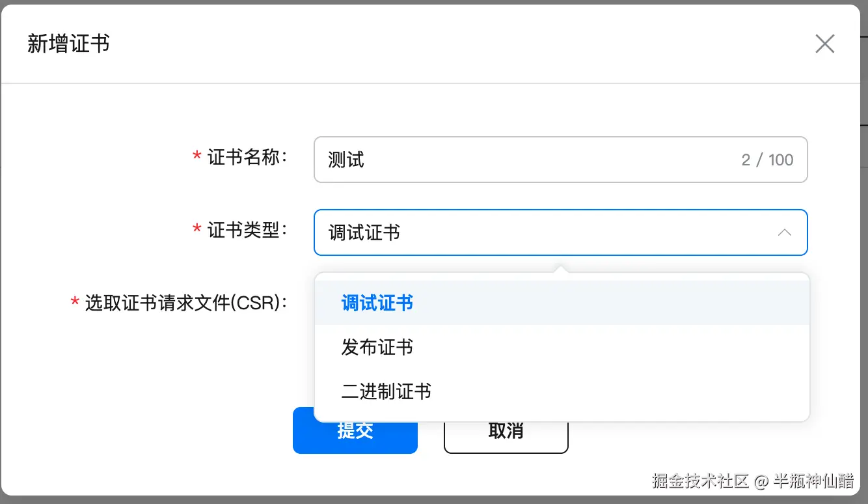This screenshot has width=868, height=504.
Task: Click the red asterisk beside 选取证书请求文件(CSR)
Action: point(74,303)
